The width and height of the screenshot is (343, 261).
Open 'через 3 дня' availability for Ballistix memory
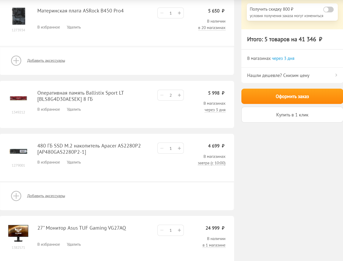coord(215,110)
